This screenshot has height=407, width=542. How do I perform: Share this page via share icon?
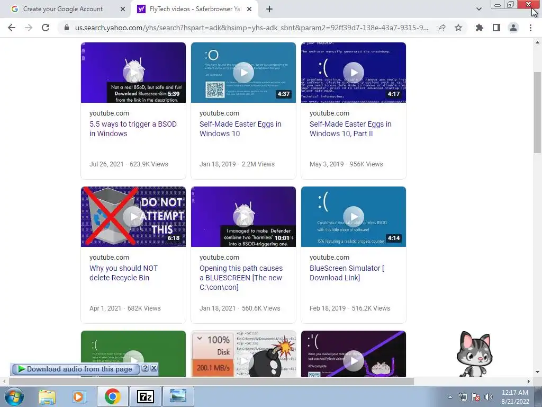[x=441, y=28]
